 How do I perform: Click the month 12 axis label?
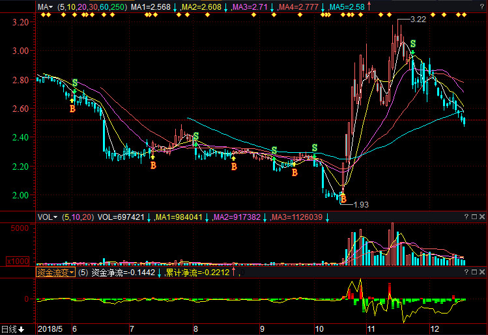pyautogui.click(x=435, y=329)
